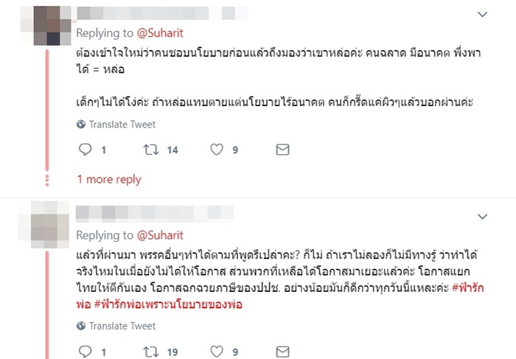Open the second tweet's options chevron

pyautogui.click(x=483, y=217)
